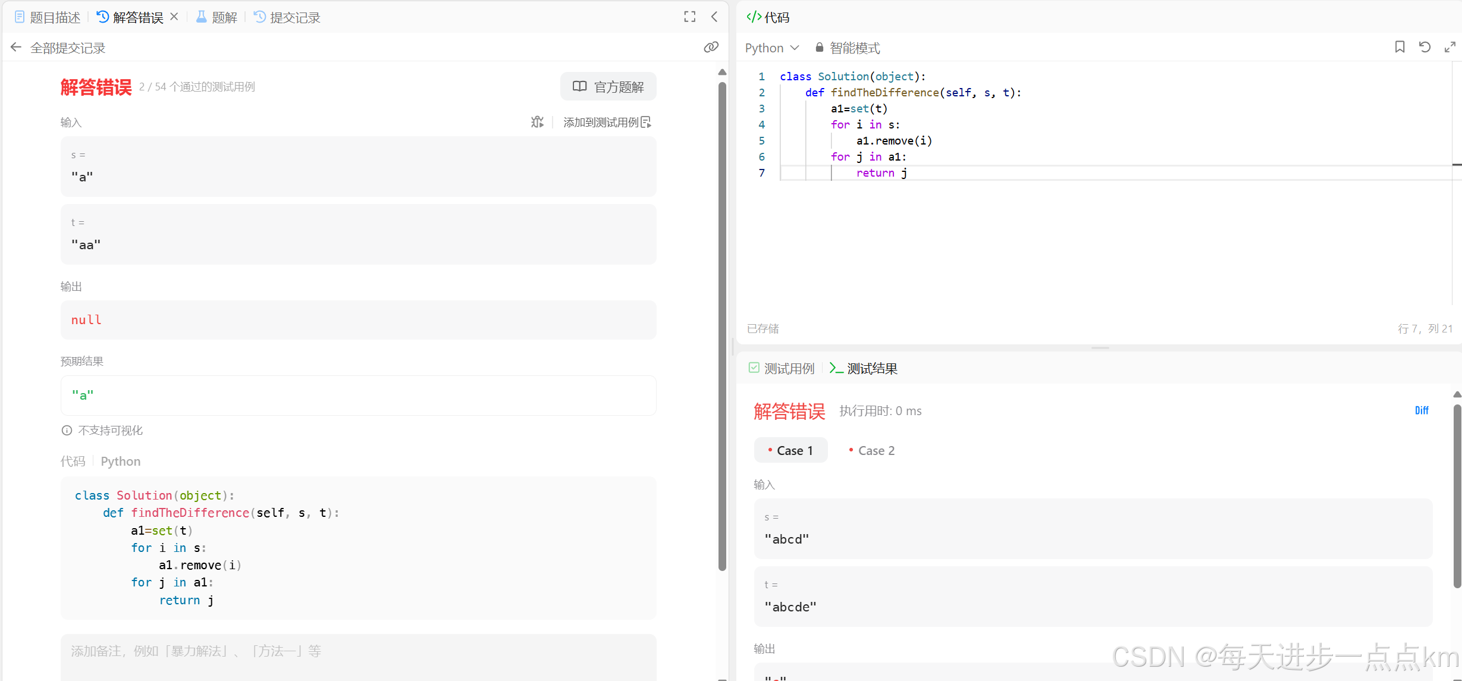Click the fullscreen icon in left panel
This screenshot has width=1462, height=681.
coord(689,17)
